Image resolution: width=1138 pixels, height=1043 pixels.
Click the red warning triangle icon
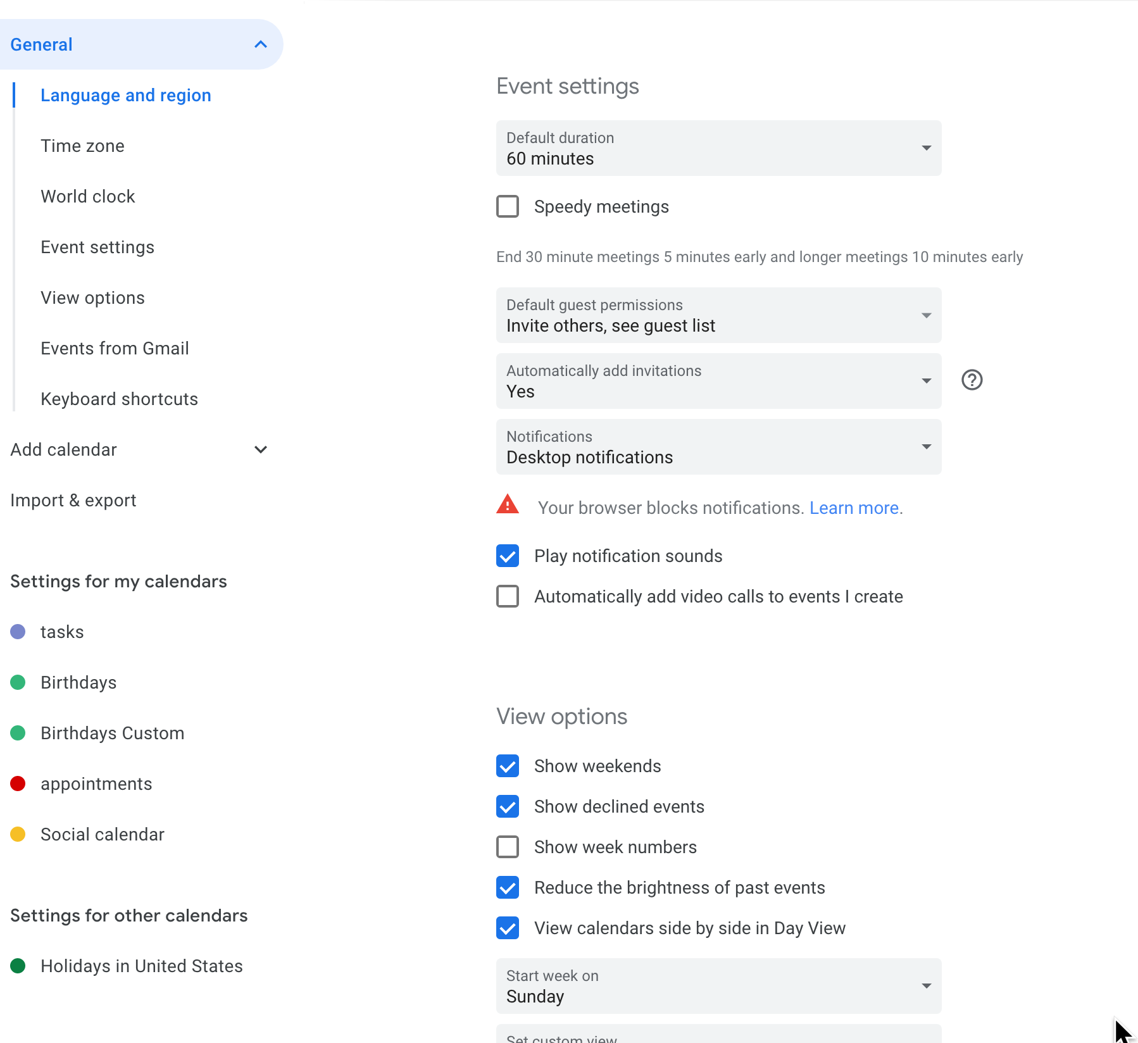point(508,505)
